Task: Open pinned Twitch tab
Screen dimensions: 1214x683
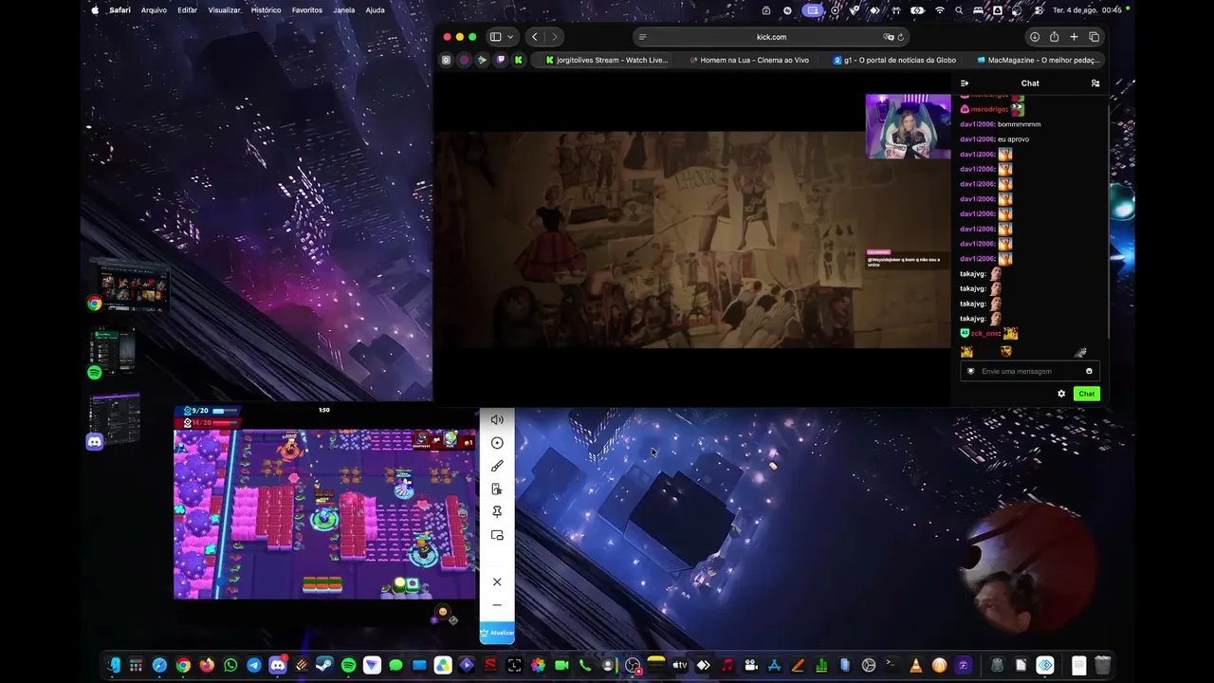Action: [500, 60]
